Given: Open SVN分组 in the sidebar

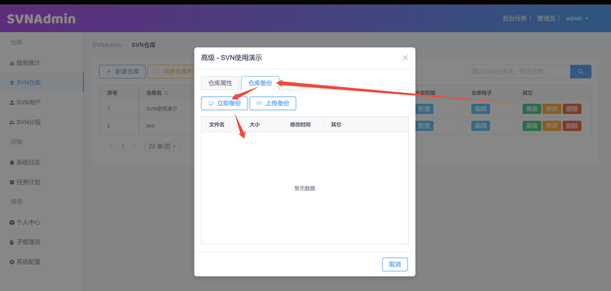Looking at the screenshot, I should 42,122.
